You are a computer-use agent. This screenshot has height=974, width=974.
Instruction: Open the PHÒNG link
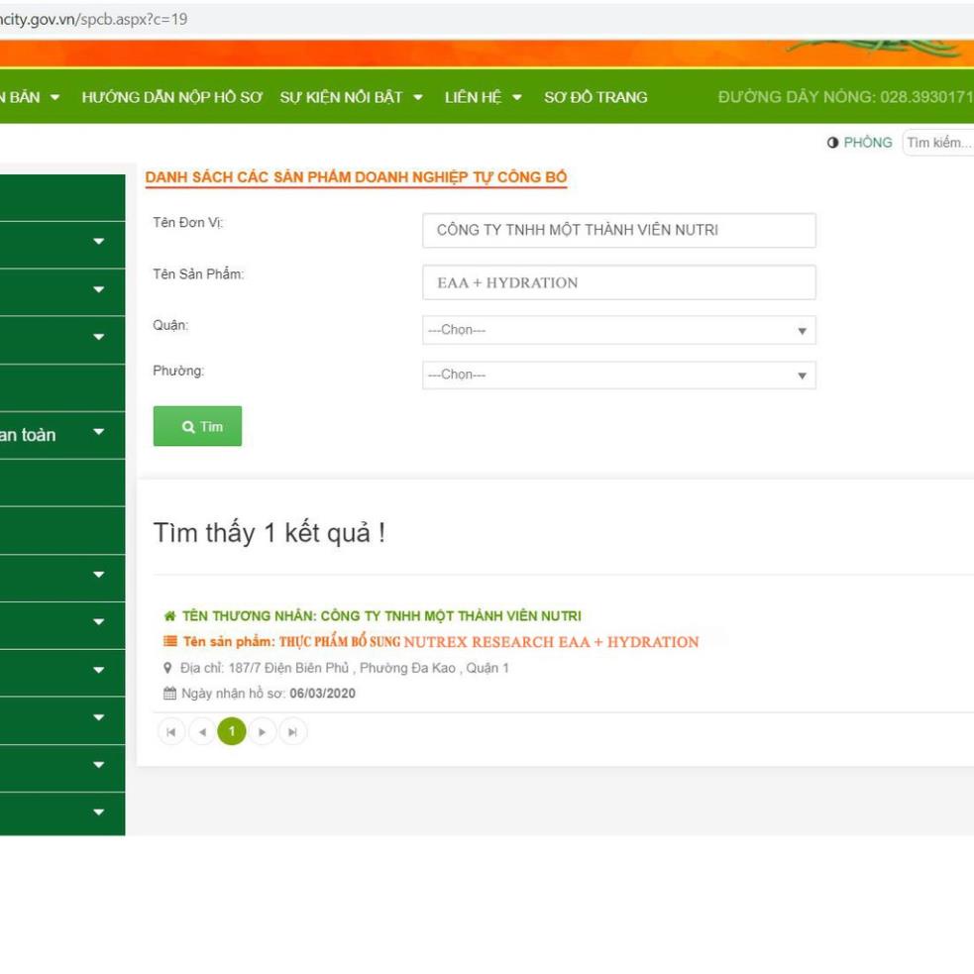[867, 143]
